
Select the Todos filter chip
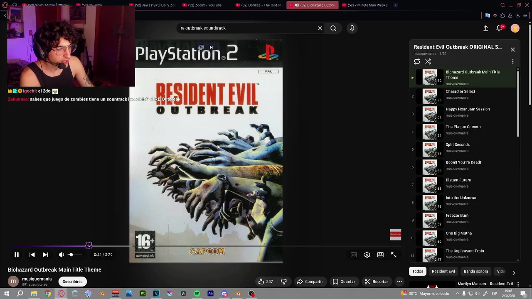click(418, 271)
